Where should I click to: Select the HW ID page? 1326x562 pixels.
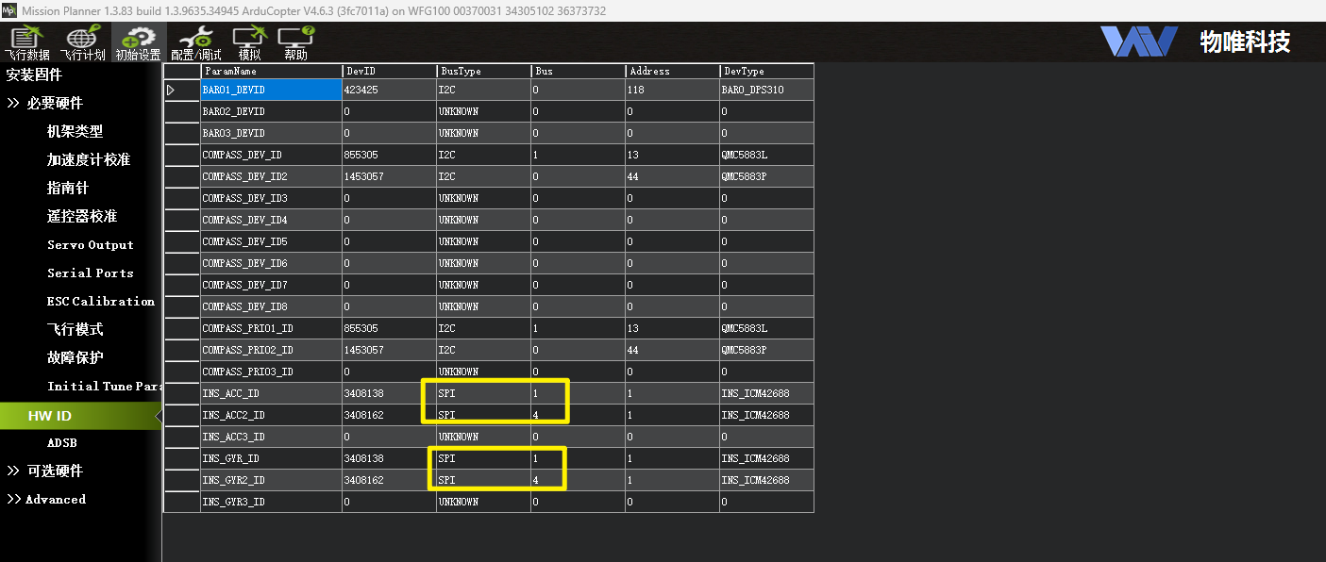(81, 416)
